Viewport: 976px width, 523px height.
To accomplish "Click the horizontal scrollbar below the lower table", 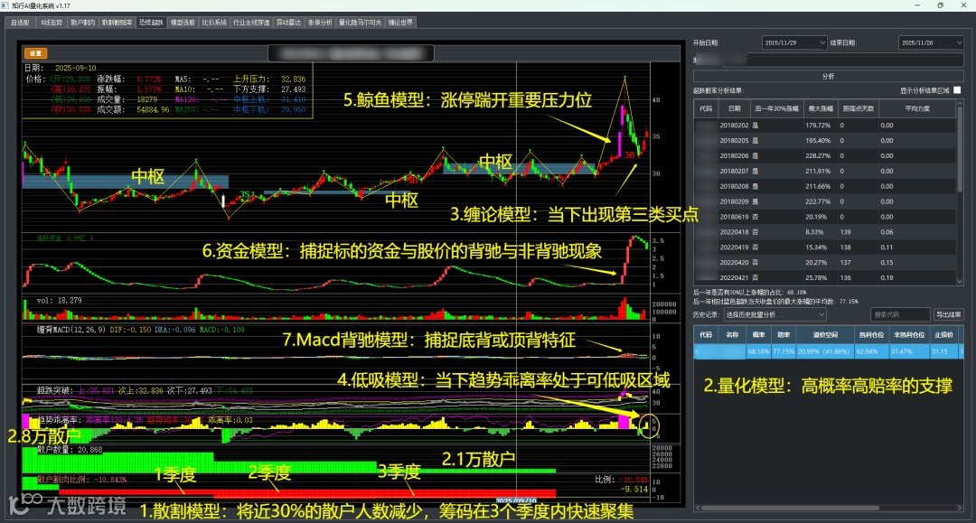I will click(x=789, y=508).
